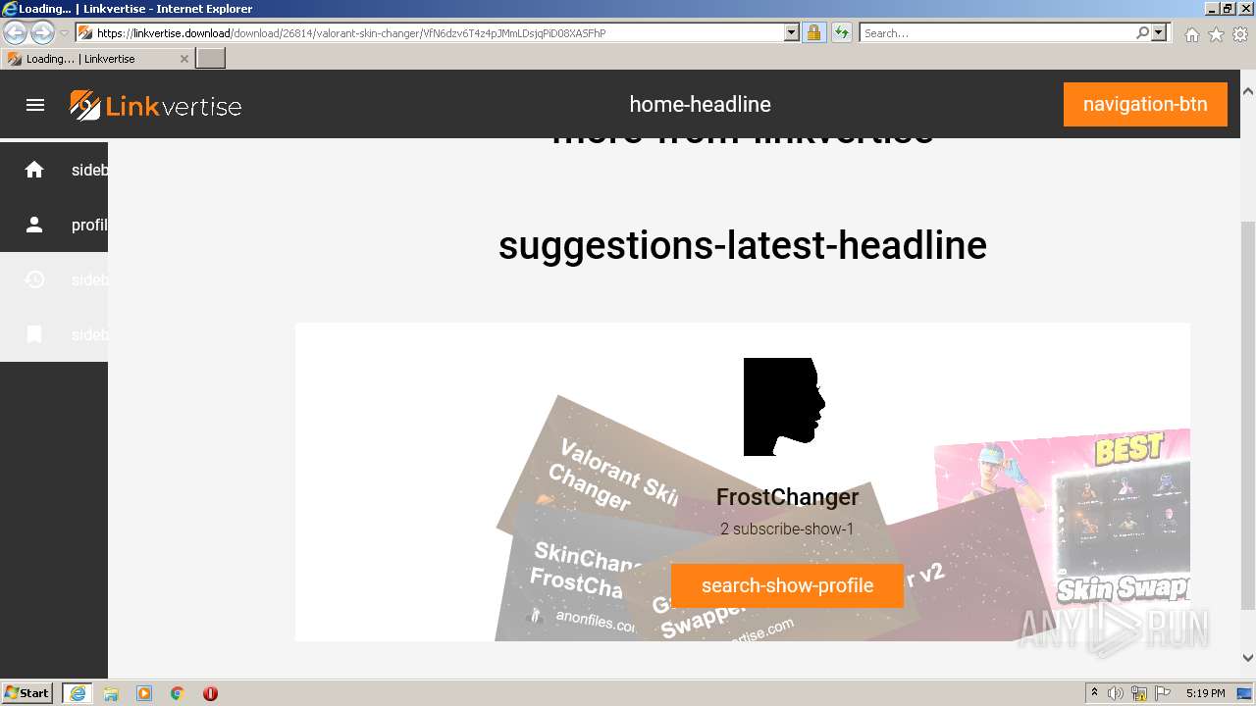Click the network tray icon

point(1139,693)
